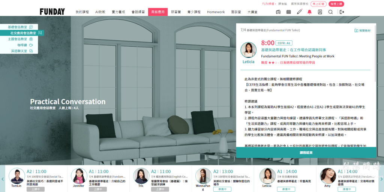Click Leticia's avatar in the 14:00 class card
Screen dimensions: 384x192
pos(267,176)
